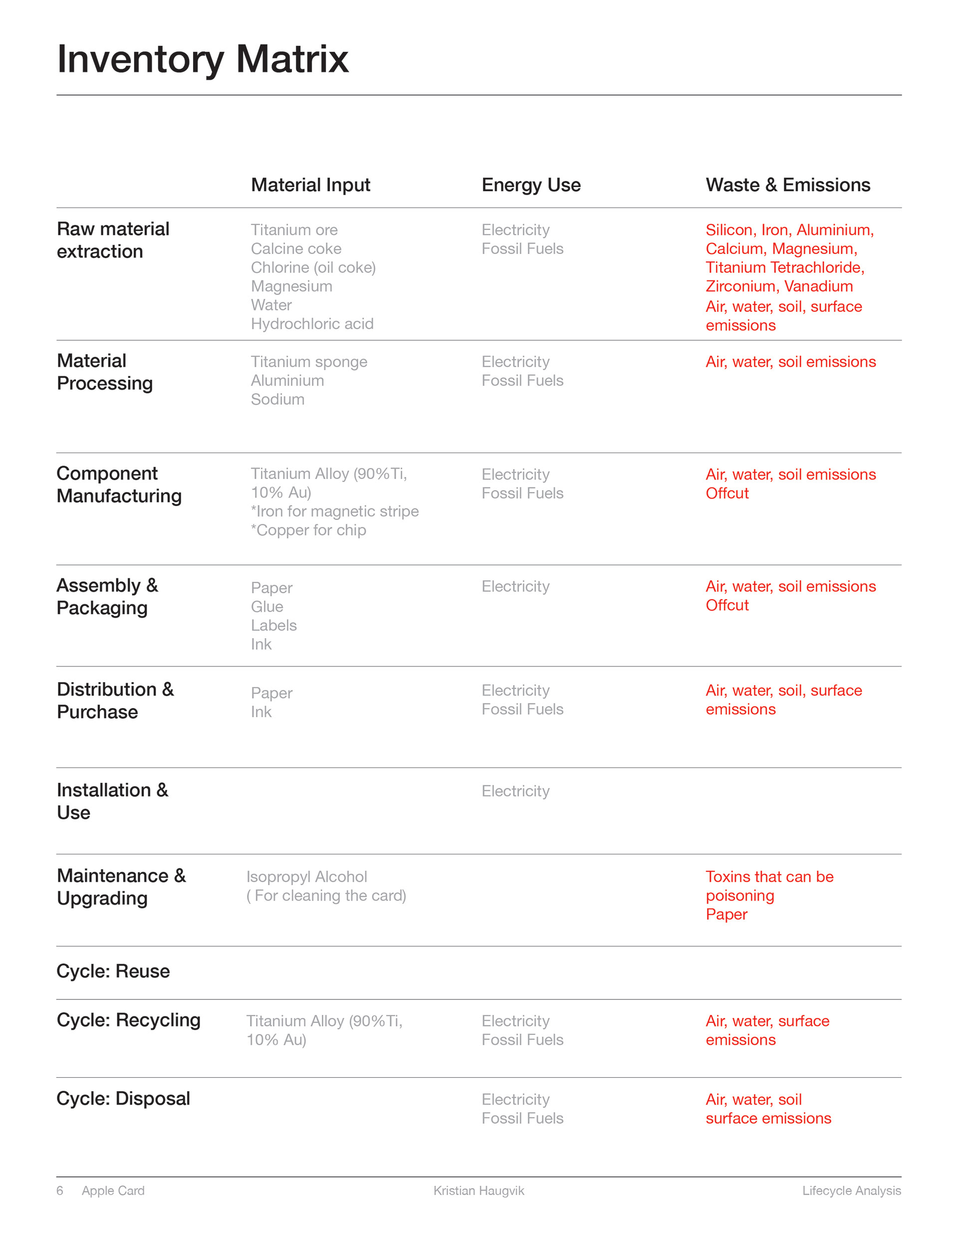Click the Cycle: Recycling row label

[x=128, y=1020]
